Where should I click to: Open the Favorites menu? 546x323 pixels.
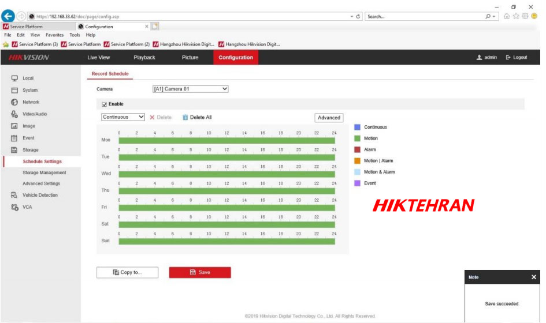point(55,35)
